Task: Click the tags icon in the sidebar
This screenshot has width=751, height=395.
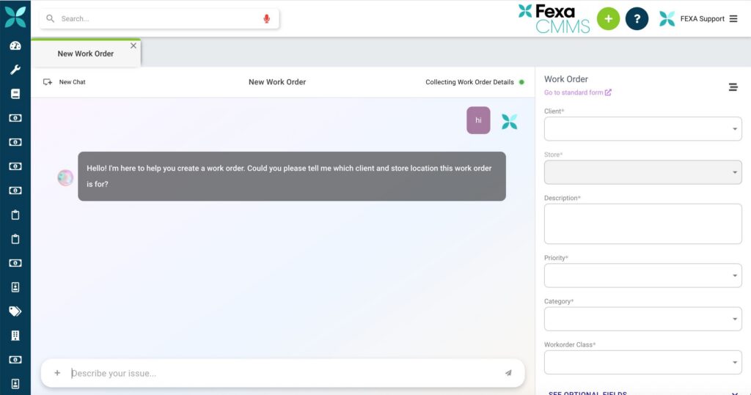Action: pyautogui.click(x=15, y=311)
